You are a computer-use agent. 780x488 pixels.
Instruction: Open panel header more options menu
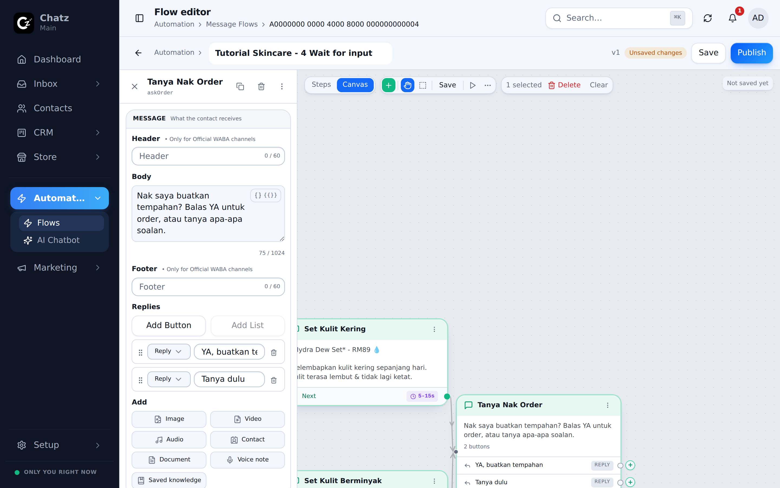[x=282, y=86]
